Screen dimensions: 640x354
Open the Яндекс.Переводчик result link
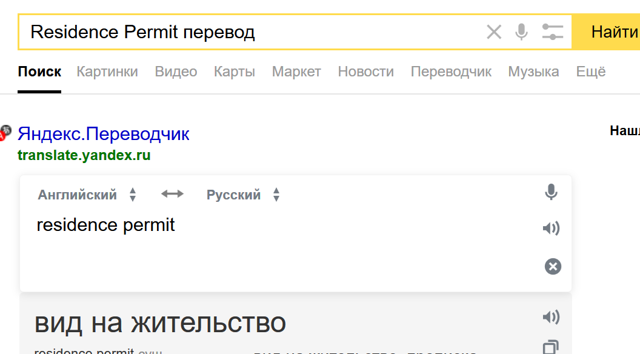point(104,133)
